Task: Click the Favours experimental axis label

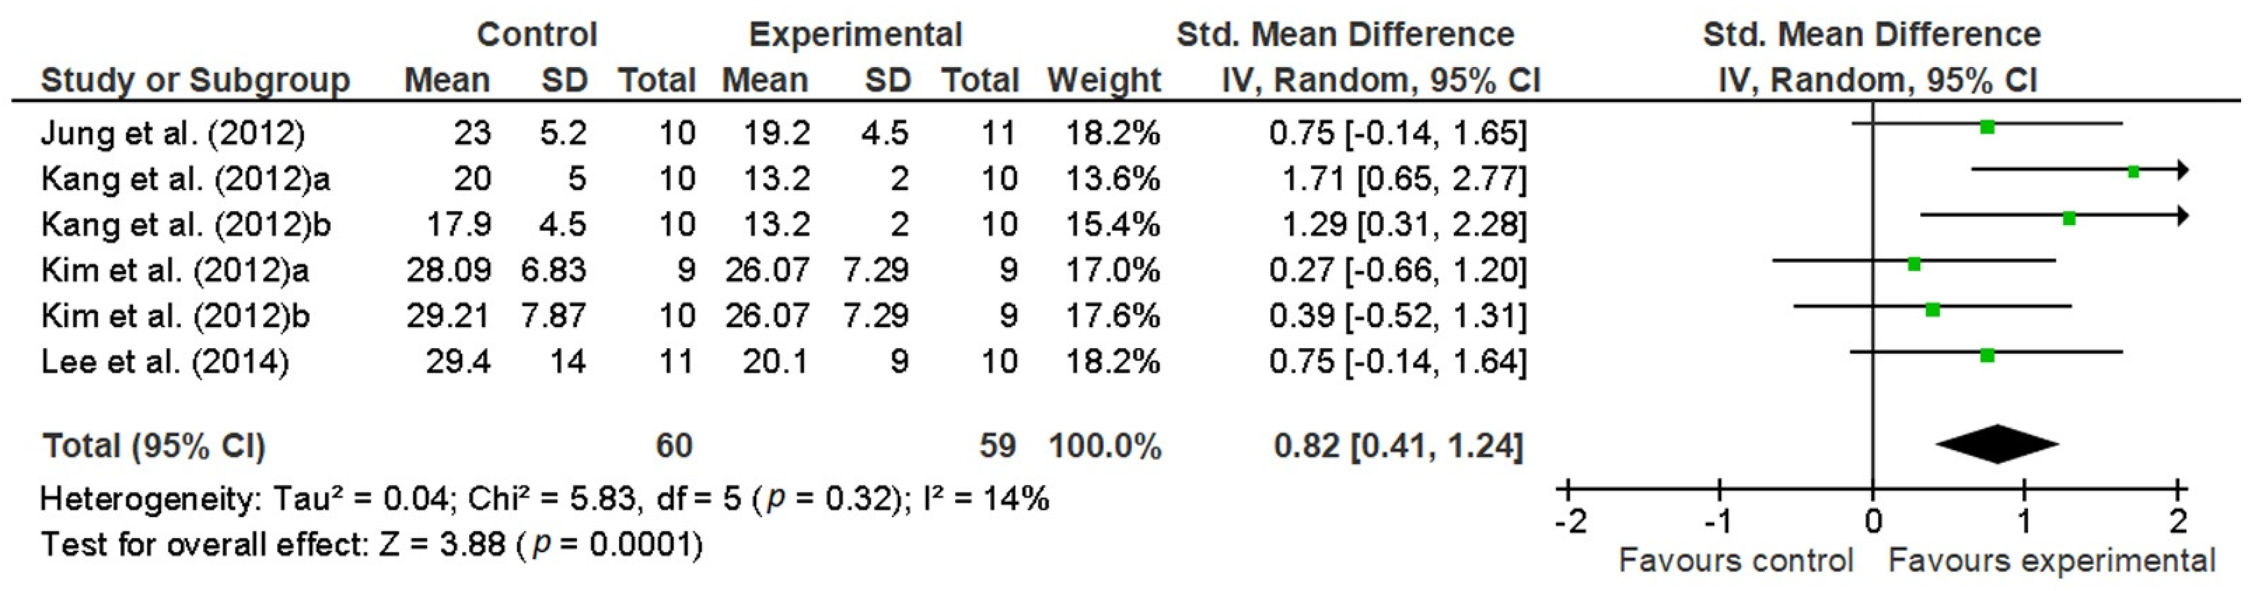Action: (2052, 560)
